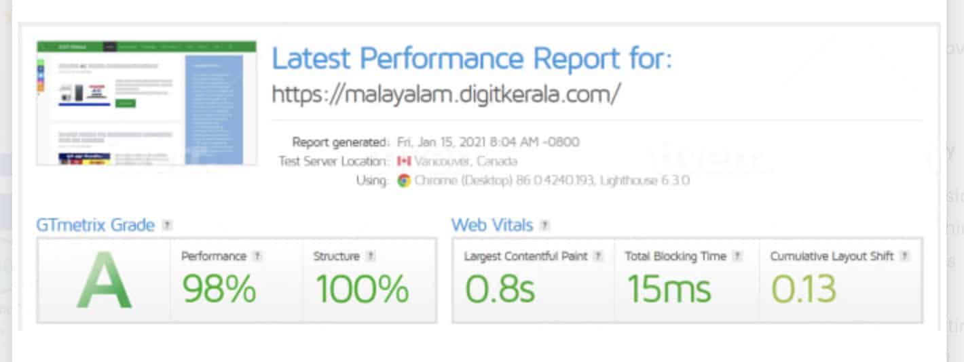Screen dimensions: 964x362
Task: Open the website screenshot thumbnail
Action: [x=147, y=102]
